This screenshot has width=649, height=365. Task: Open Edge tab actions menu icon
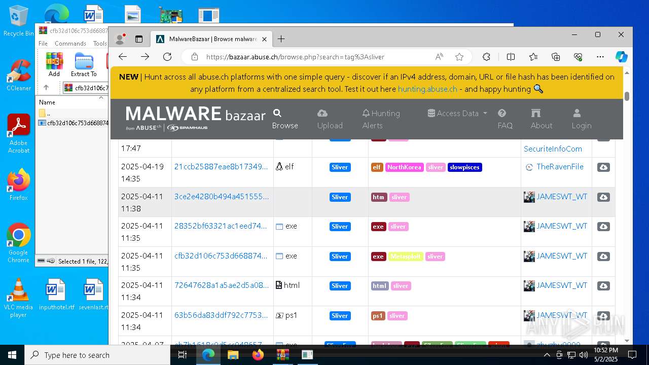coord(139,39)
